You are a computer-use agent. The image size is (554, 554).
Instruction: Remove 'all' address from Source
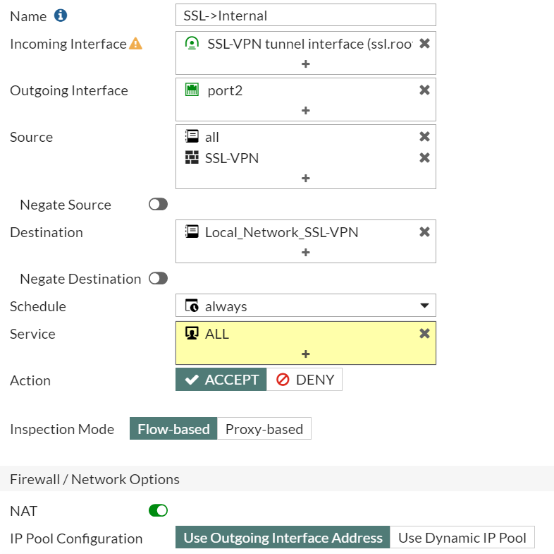pos(424,136)
